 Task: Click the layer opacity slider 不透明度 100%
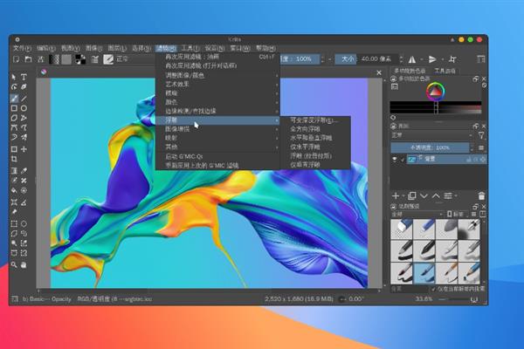[430, 147]
